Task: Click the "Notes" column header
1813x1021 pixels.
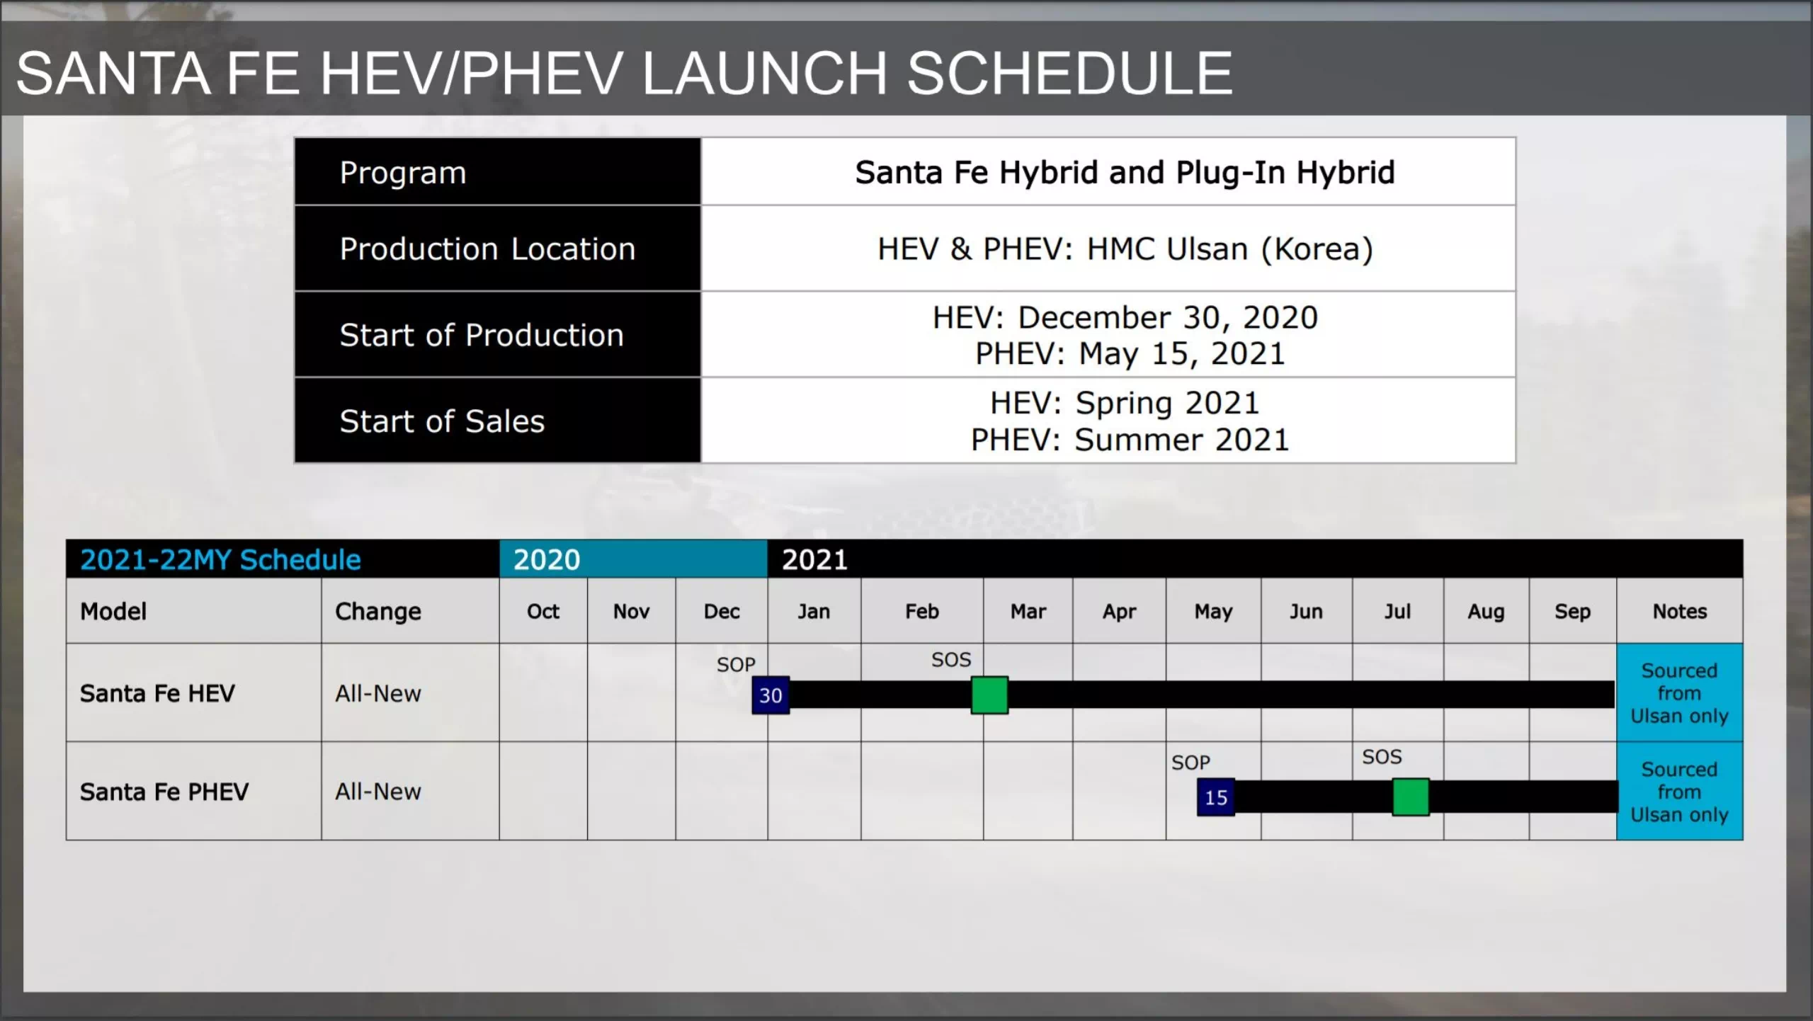Action: pyautogui.click(x=1680, y=611)
